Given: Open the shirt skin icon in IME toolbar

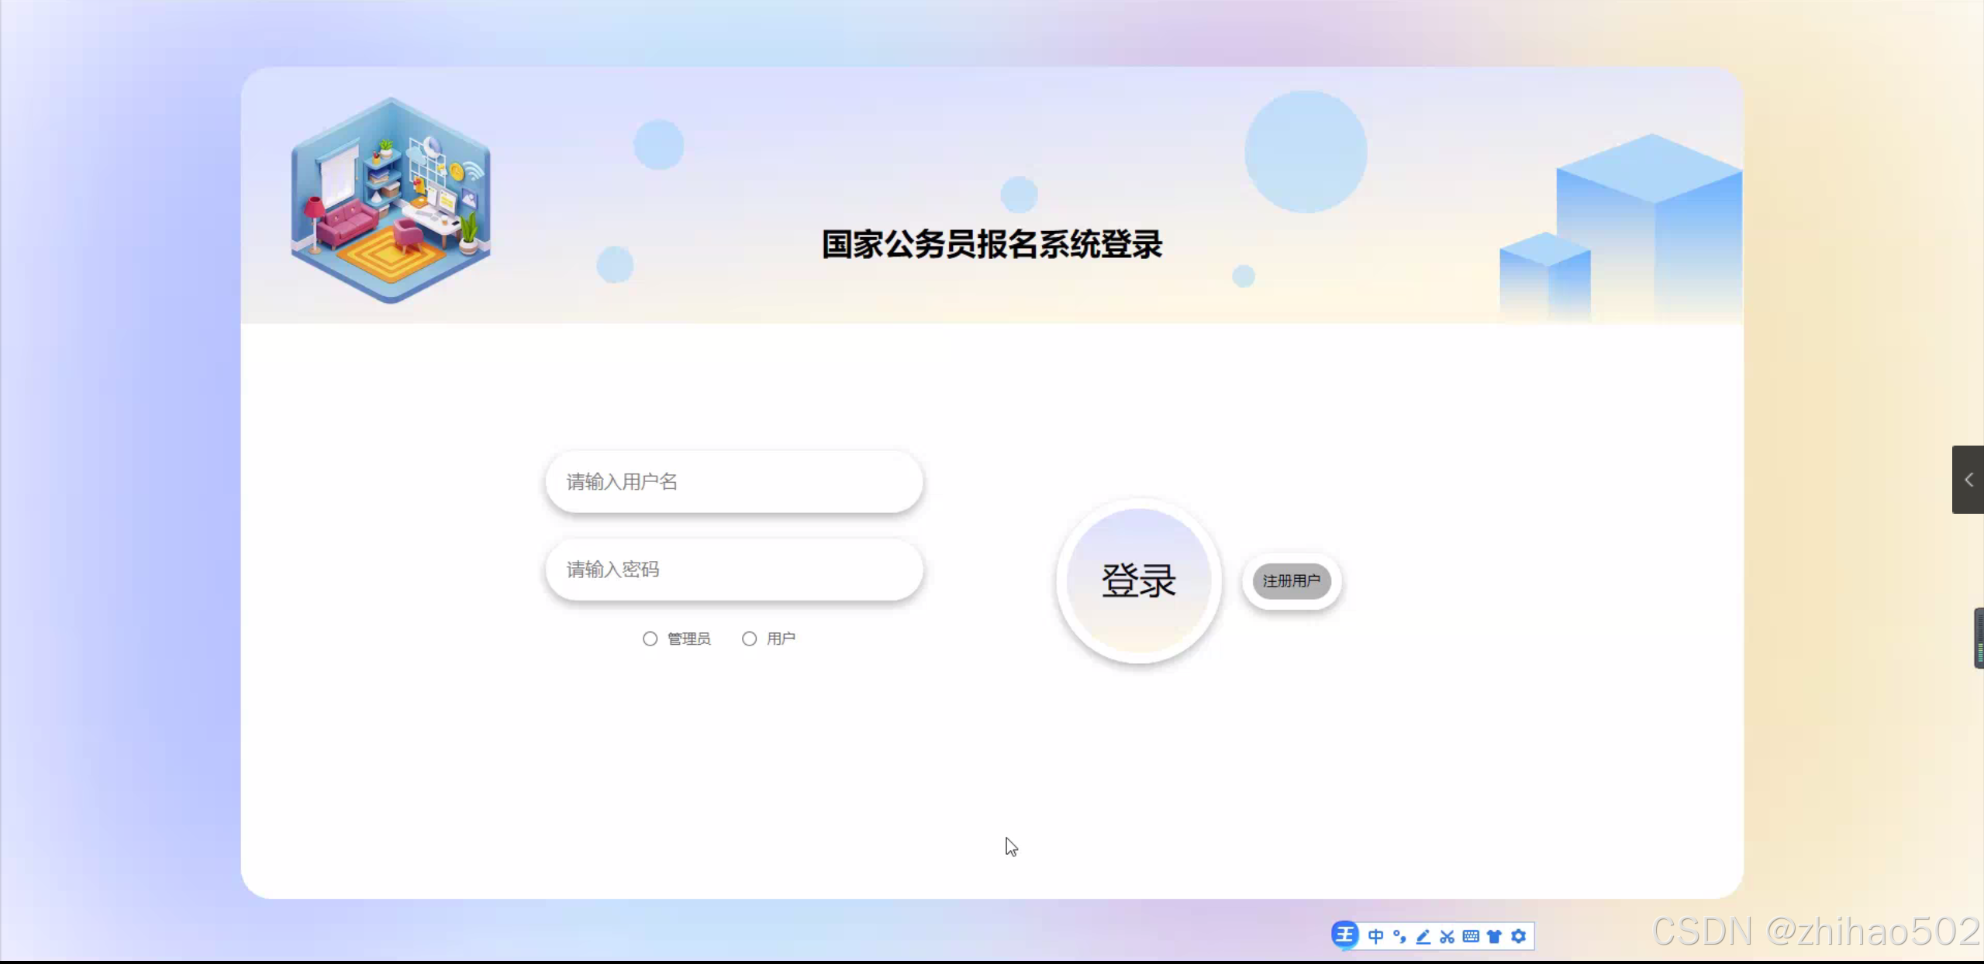Looking at the screenshot, I should (1495, 936).
